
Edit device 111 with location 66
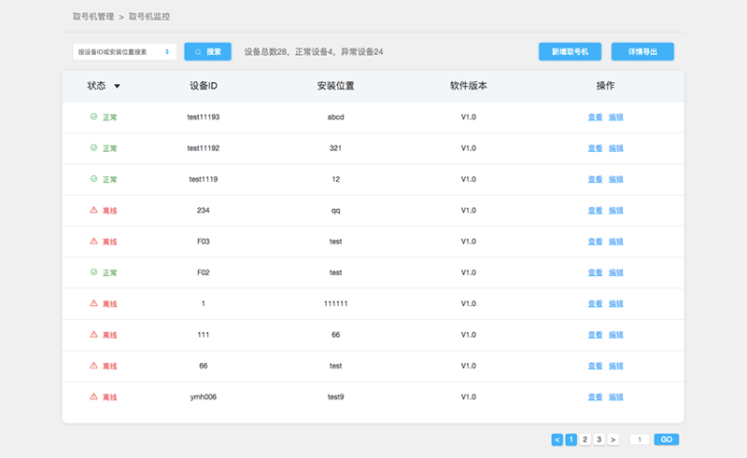[616, 335]
